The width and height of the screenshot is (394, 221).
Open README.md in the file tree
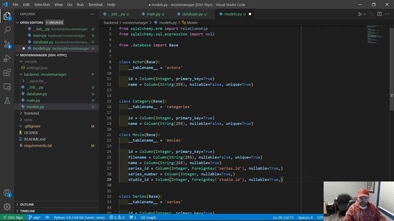(34, 139)
